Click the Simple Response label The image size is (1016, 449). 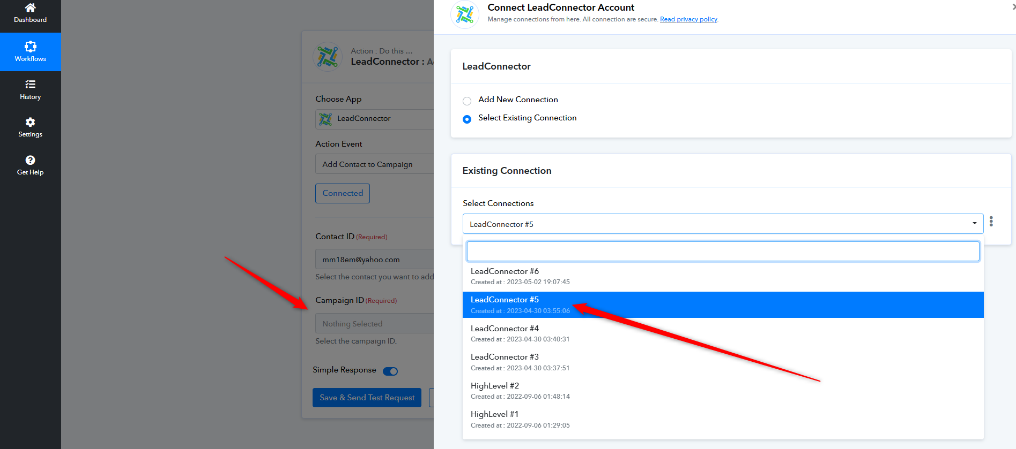coord(344,370)
